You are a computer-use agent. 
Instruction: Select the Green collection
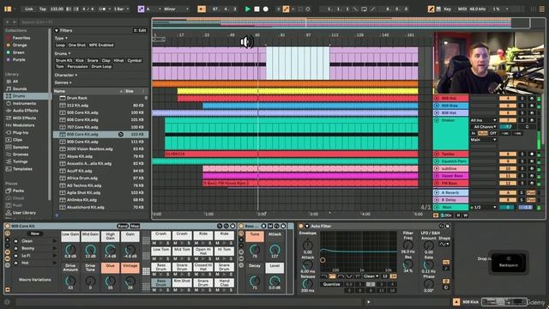19,52
